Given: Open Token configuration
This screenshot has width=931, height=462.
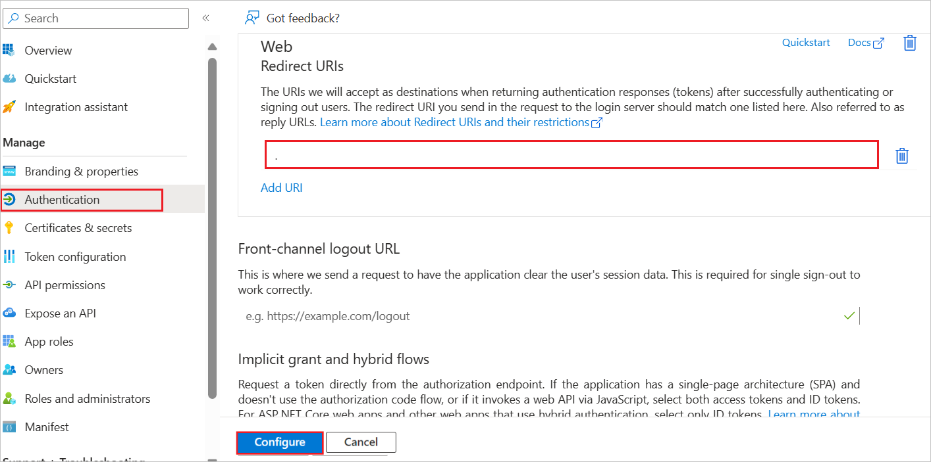Looking at the screenshot, I should coord(75,256).
